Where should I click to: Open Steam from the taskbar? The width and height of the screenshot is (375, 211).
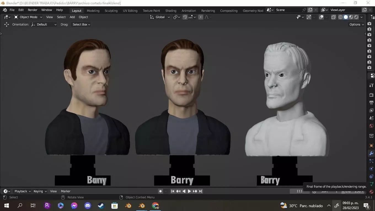click(x=101, y=206)
